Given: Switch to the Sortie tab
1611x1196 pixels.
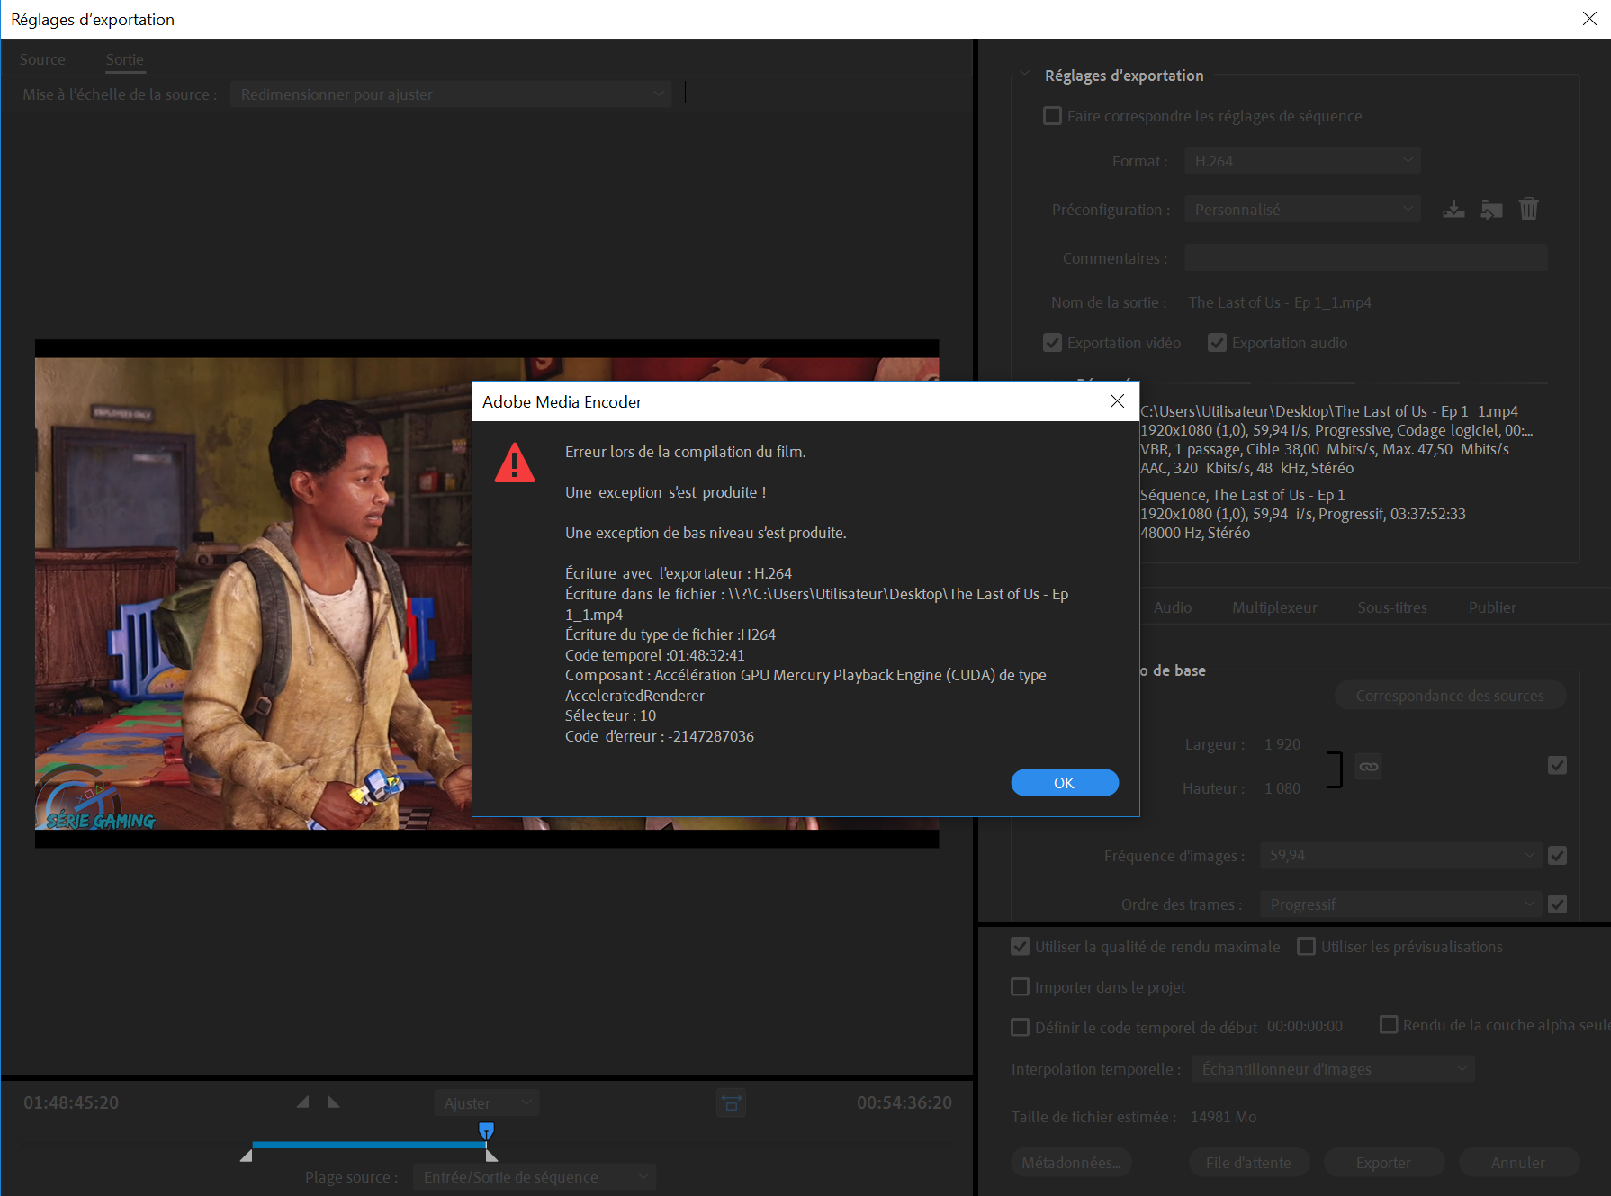Looking at the screenshot, I should pos(124,59).
